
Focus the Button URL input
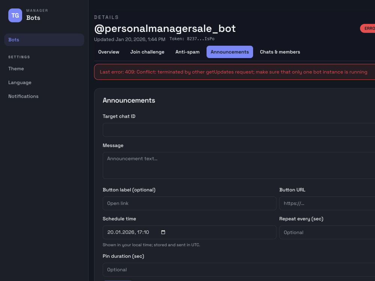327,203
